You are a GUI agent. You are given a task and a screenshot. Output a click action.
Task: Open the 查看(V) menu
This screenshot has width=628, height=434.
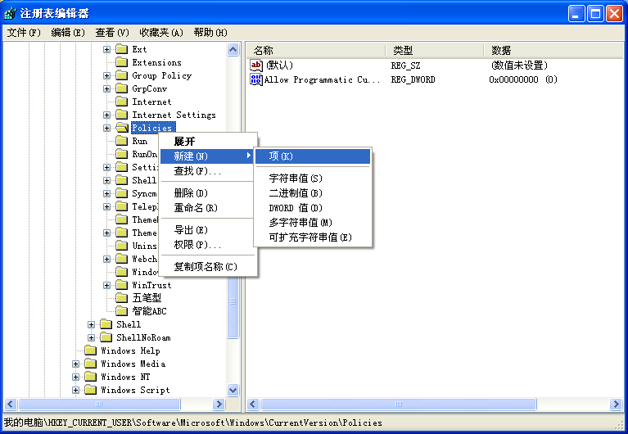(x=111, y=33)
